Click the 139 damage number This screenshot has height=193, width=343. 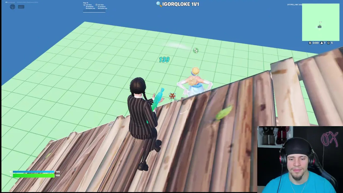point(164,60)
